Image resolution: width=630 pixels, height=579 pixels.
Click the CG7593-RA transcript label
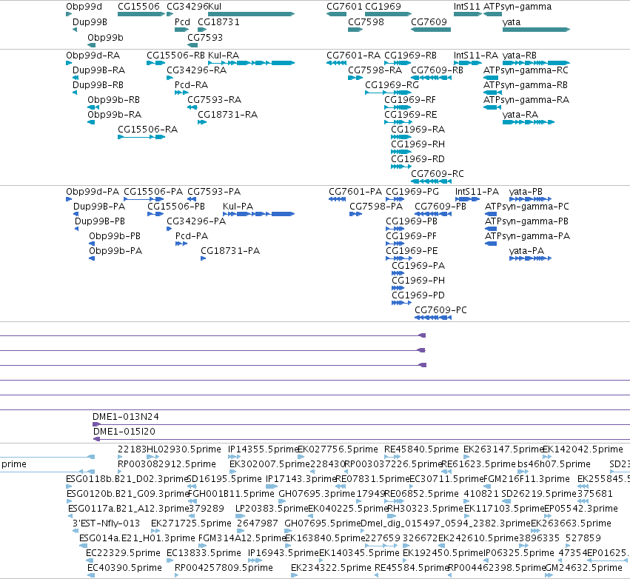pyautogui.click(x=215, y=100)
